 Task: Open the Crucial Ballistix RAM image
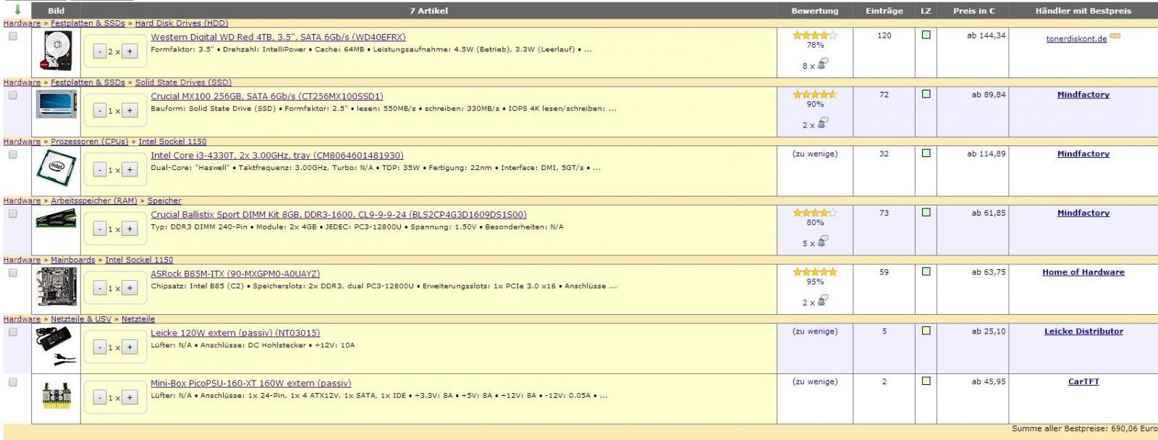(56, 218)
